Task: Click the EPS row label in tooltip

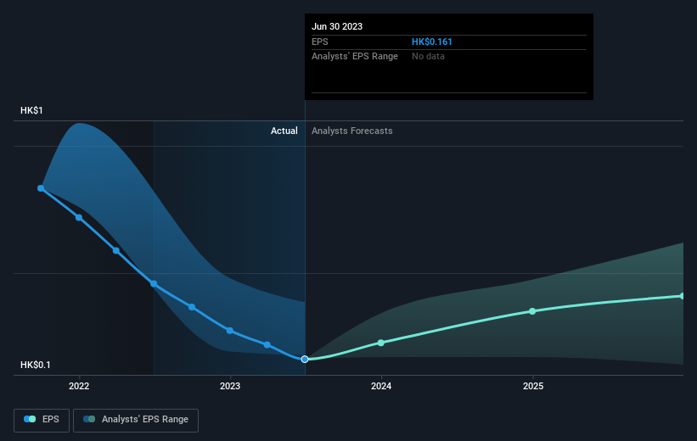Action: (x=319, y=42)
